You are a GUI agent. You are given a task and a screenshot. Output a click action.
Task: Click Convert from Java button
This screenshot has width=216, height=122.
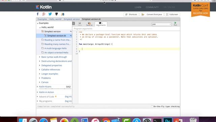[x=152, y=14]
